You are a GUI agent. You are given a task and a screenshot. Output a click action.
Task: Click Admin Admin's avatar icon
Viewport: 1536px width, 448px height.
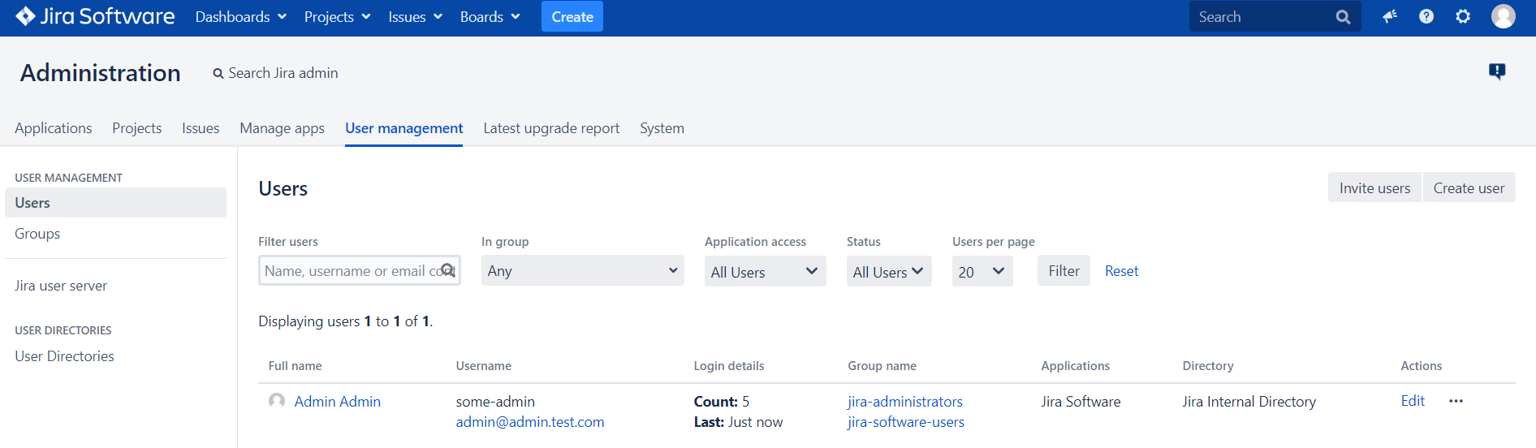pos(277,401)
